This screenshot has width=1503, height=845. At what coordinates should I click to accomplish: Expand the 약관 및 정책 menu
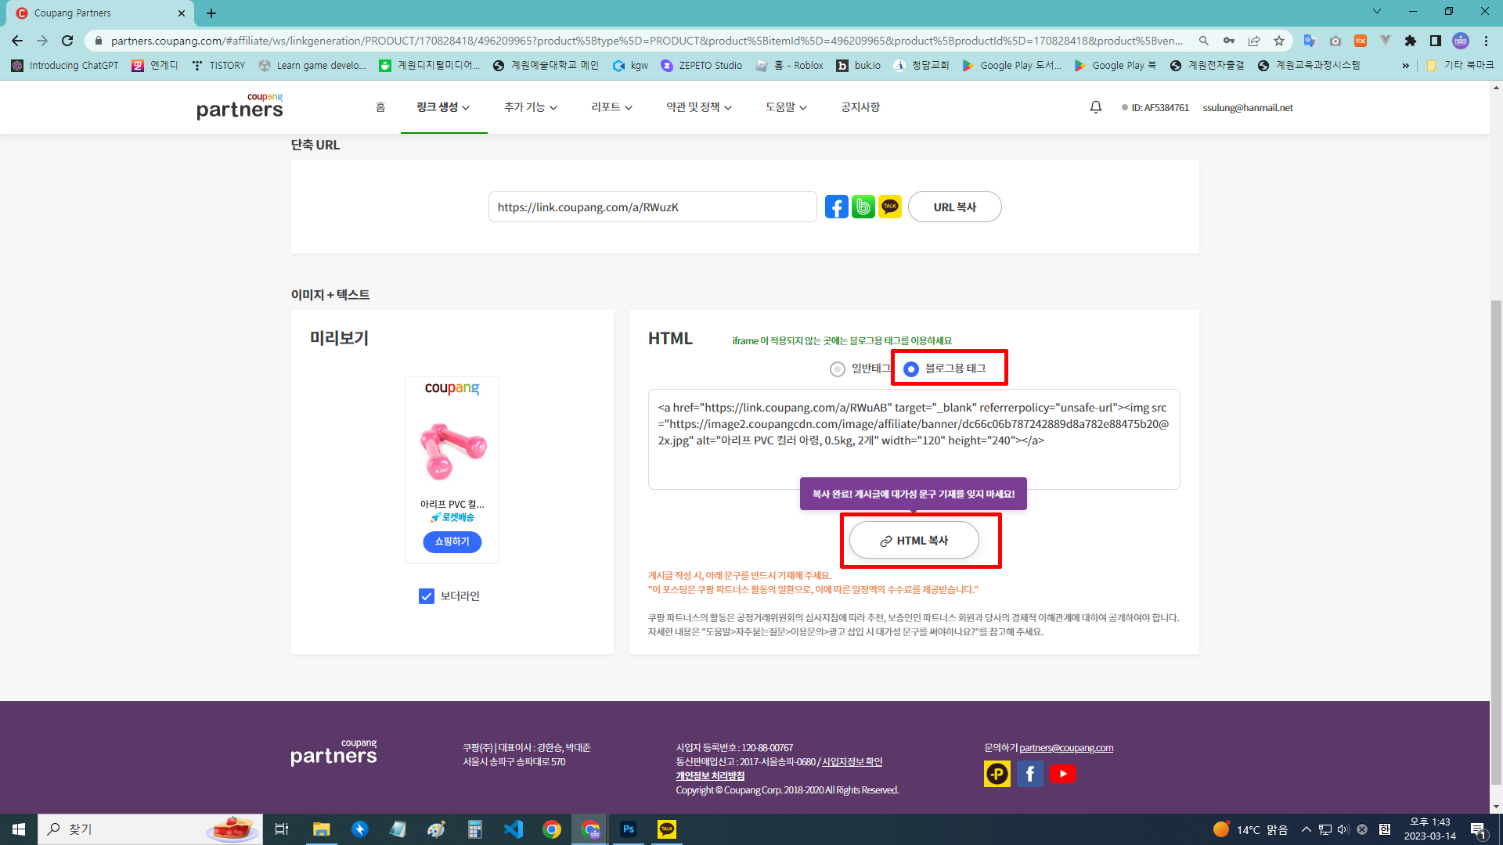click(699, 107)
